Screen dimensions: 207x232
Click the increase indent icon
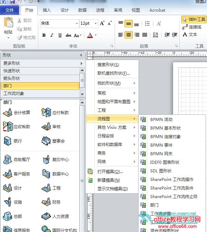[x=174, y=35]
